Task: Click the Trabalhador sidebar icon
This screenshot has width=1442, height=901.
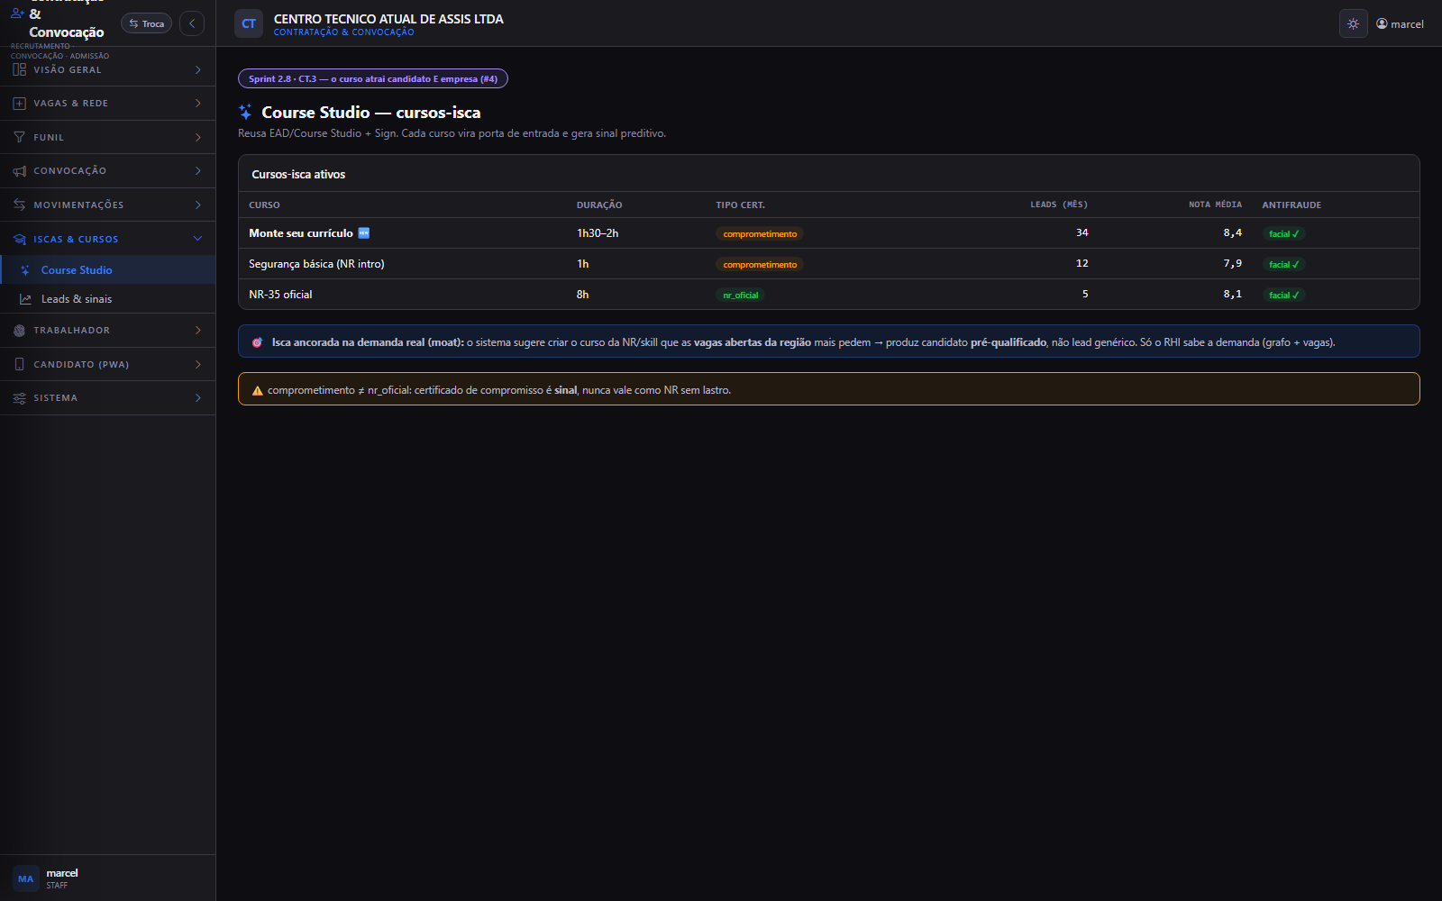Action: [19, 331]
